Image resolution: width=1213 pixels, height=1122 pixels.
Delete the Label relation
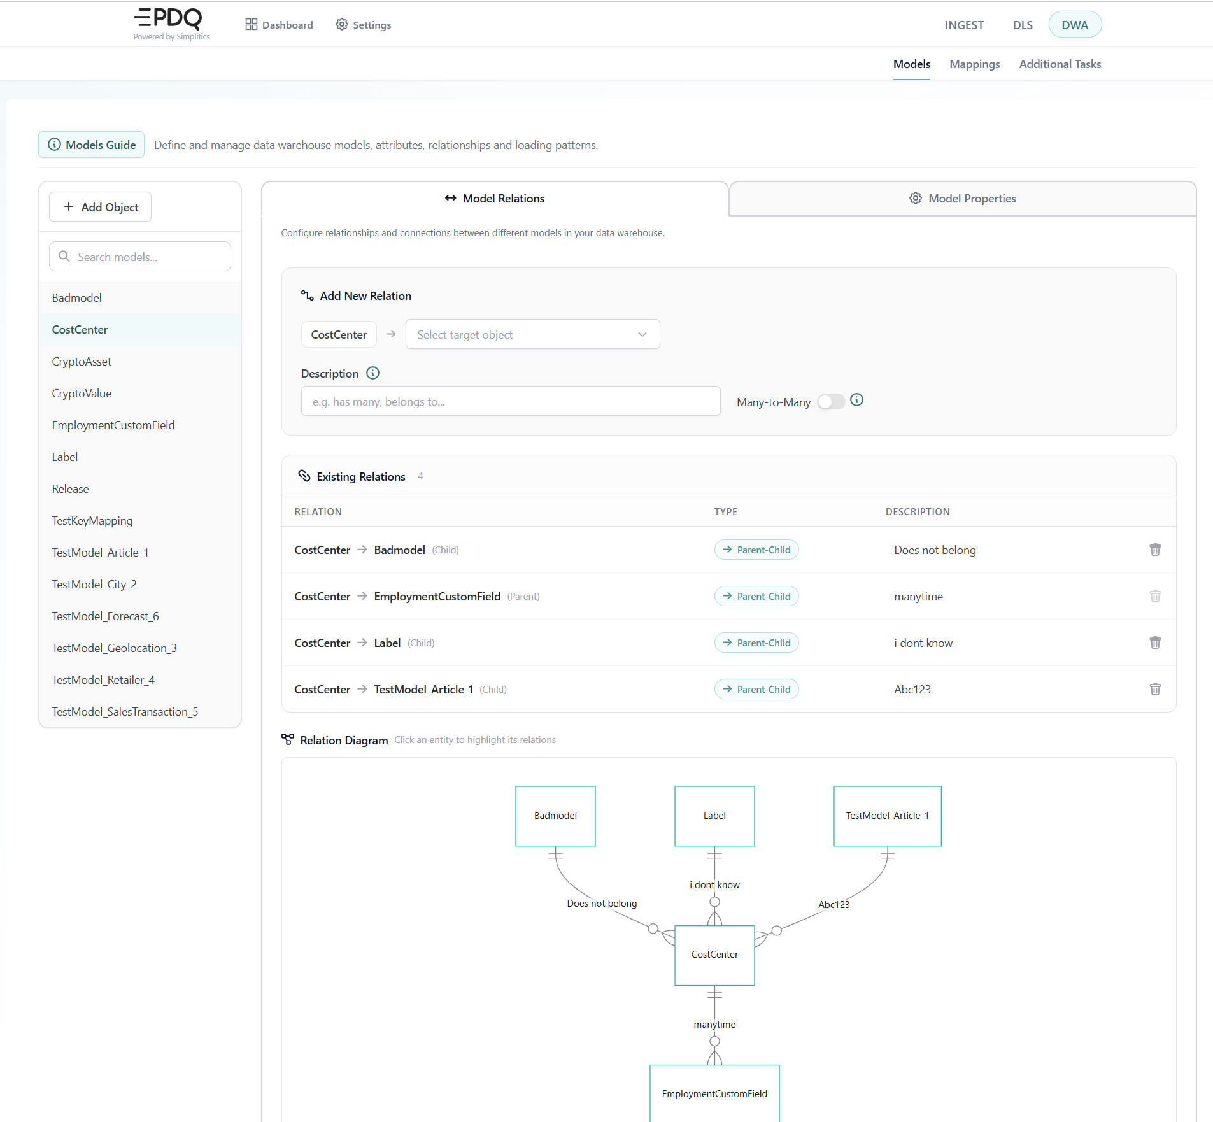1155,643
